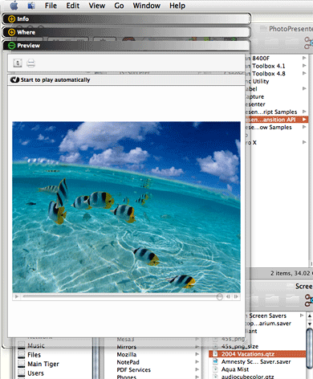Expand the Where section
Viewport: 313px width, 379px height.
pos(11,32)
